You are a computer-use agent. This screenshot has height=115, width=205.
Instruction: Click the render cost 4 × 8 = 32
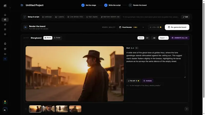point(156,27)
